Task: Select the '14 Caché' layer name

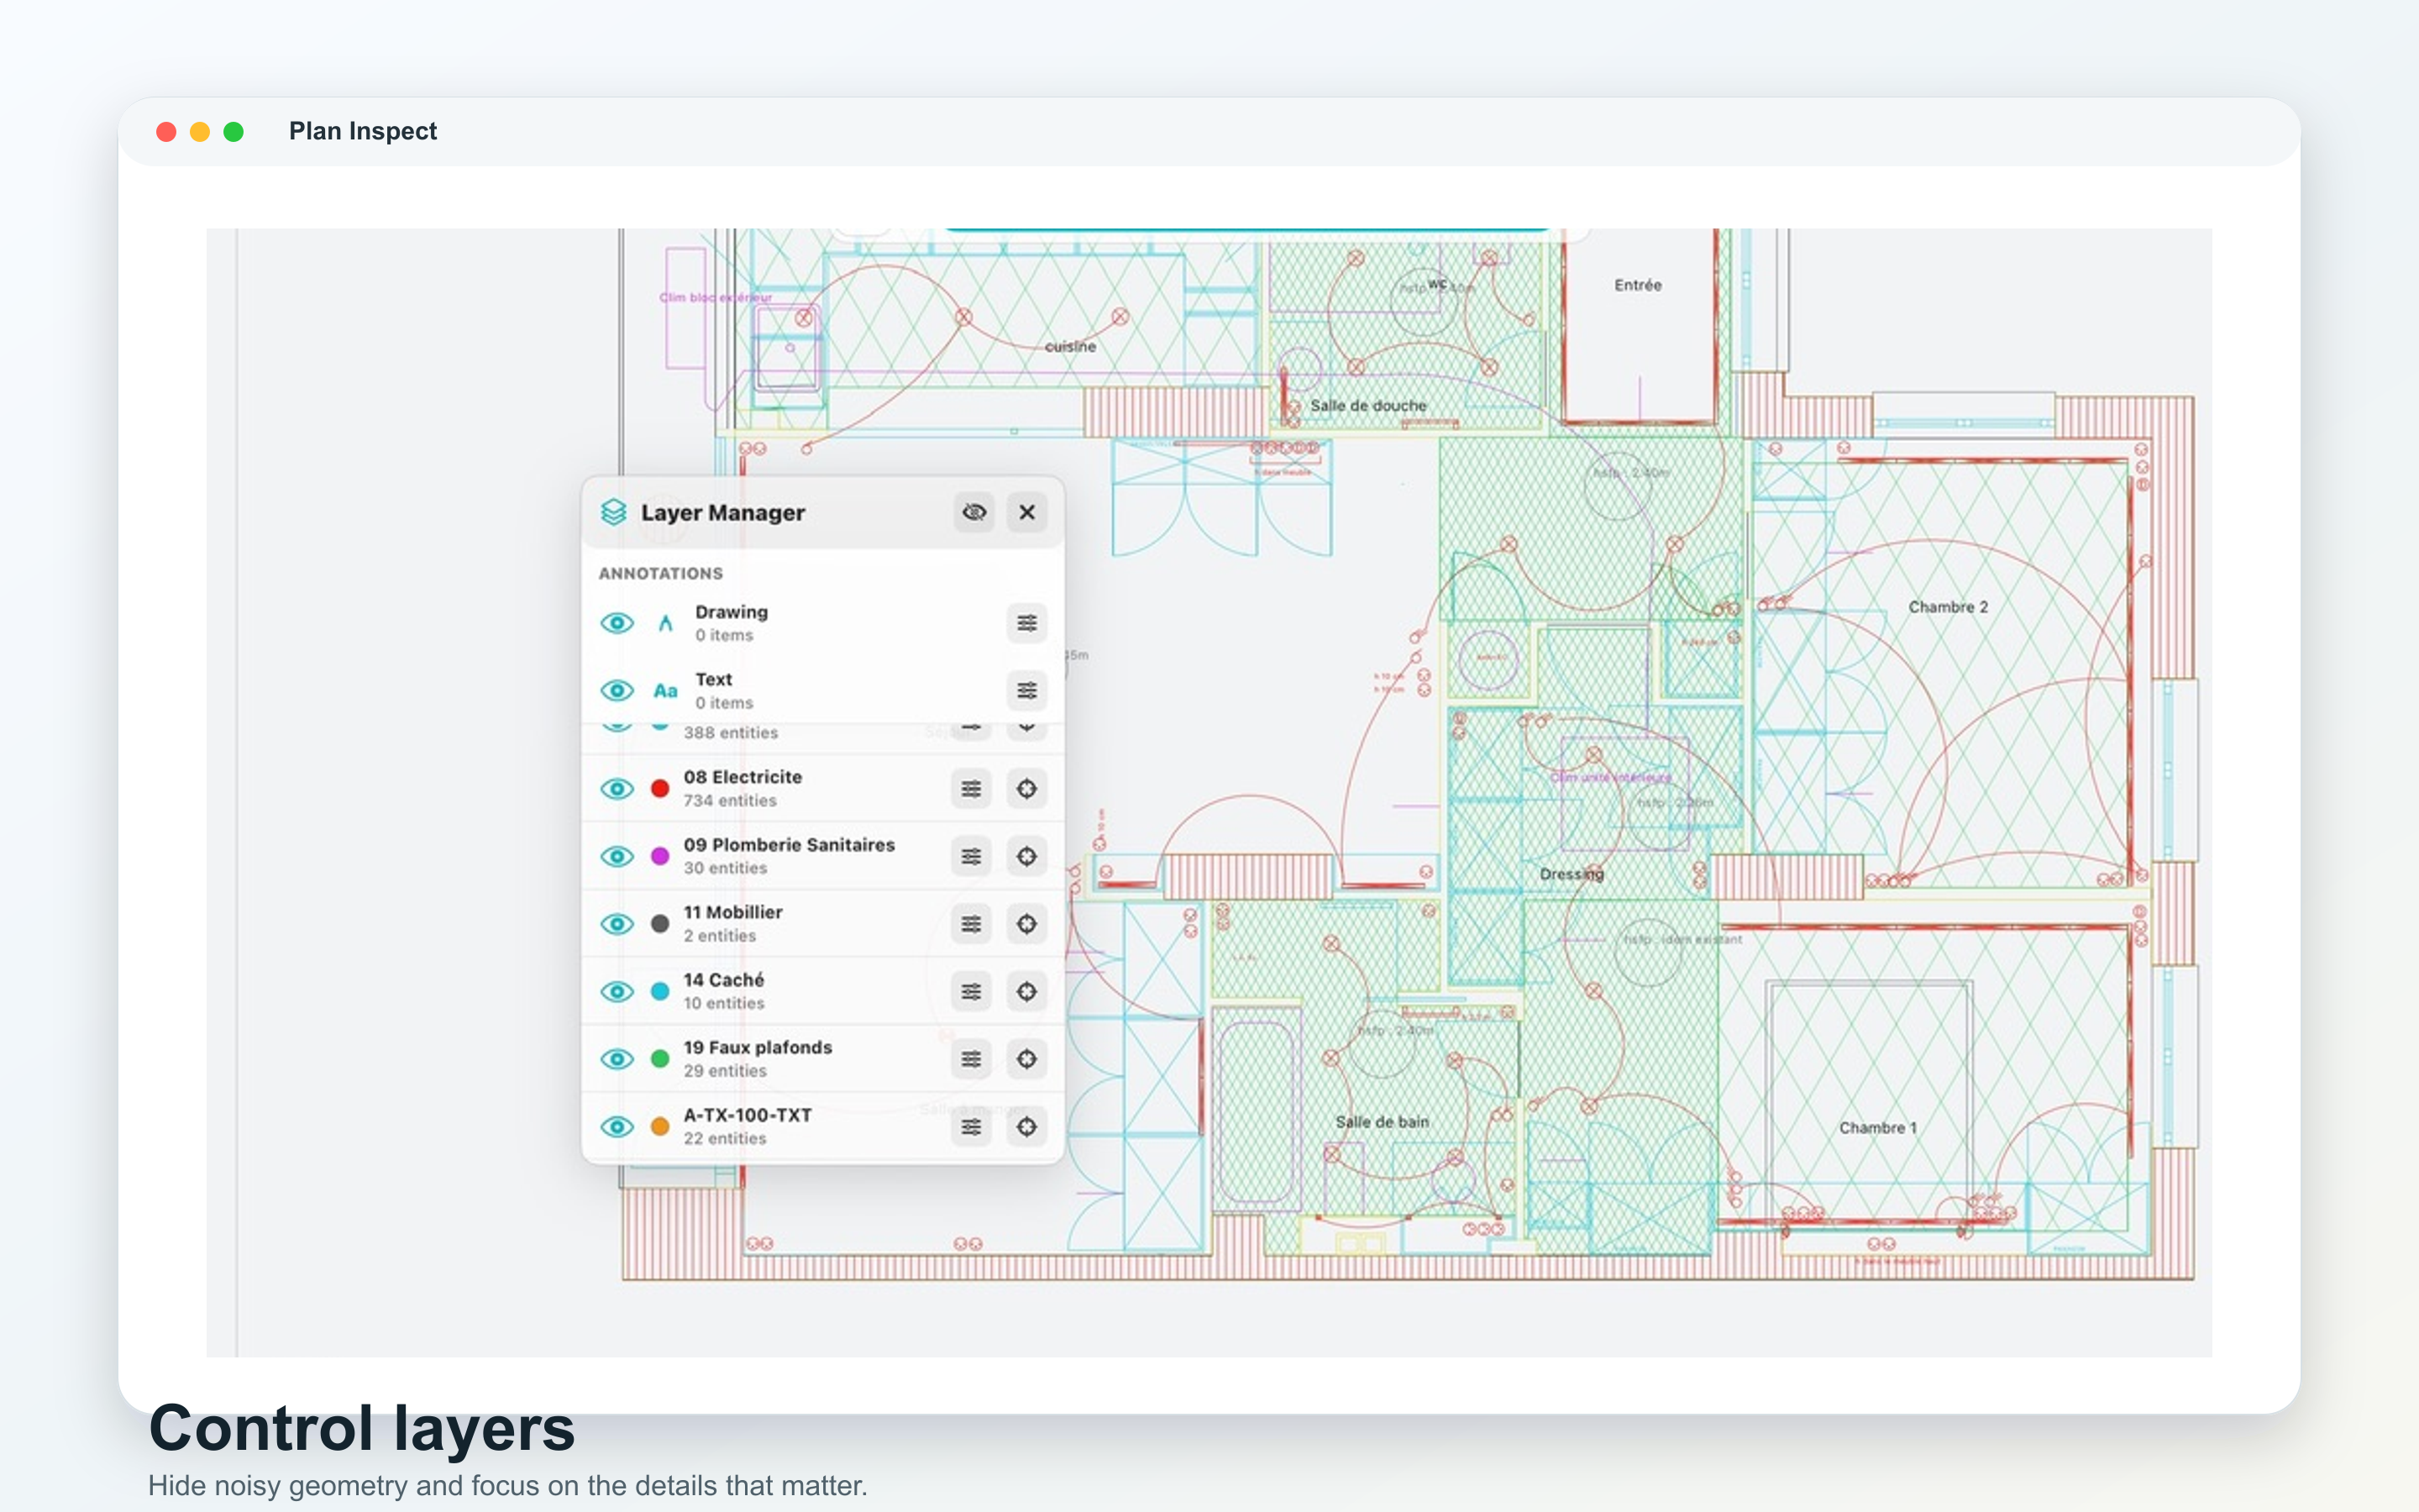Action: 724,980
